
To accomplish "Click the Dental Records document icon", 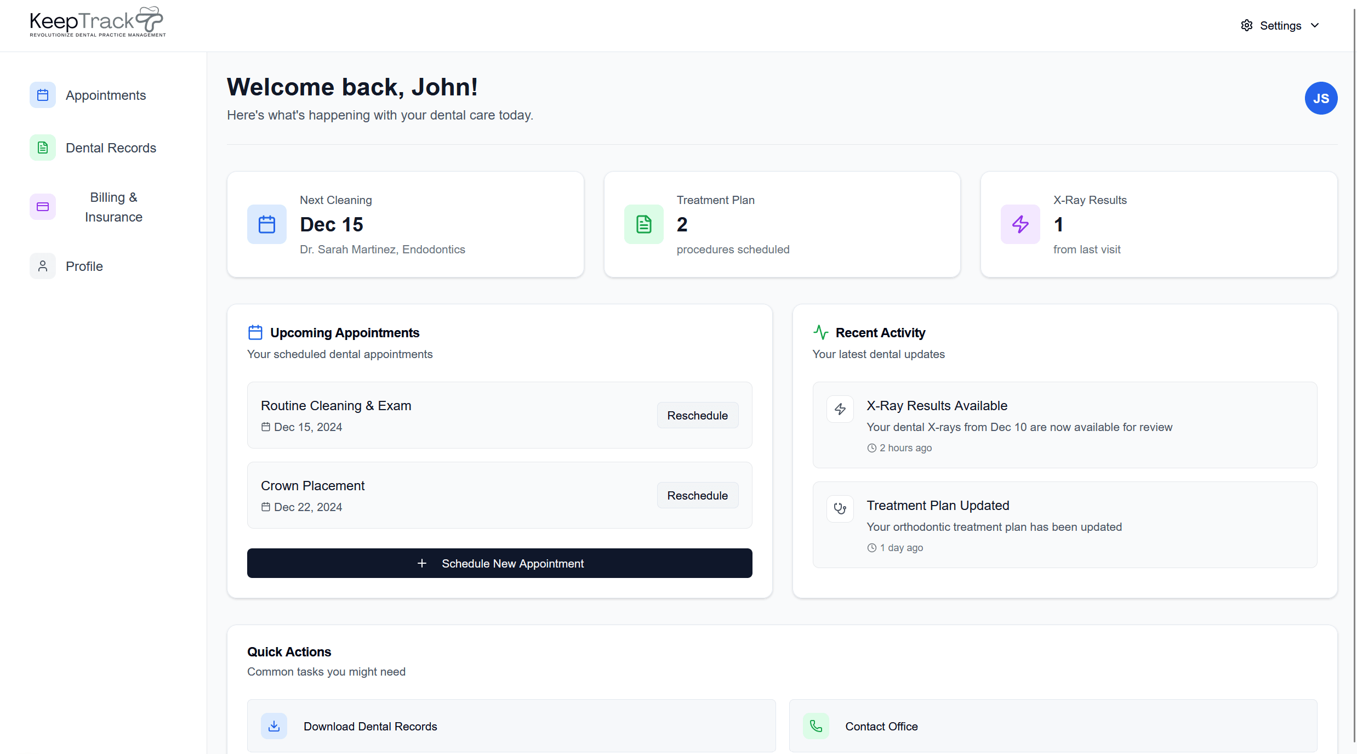I will 43,148.
